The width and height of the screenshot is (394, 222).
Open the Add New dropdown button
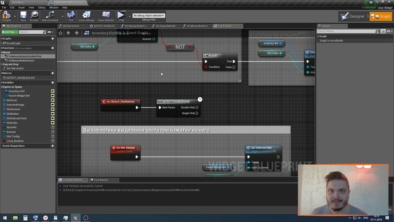10,32
